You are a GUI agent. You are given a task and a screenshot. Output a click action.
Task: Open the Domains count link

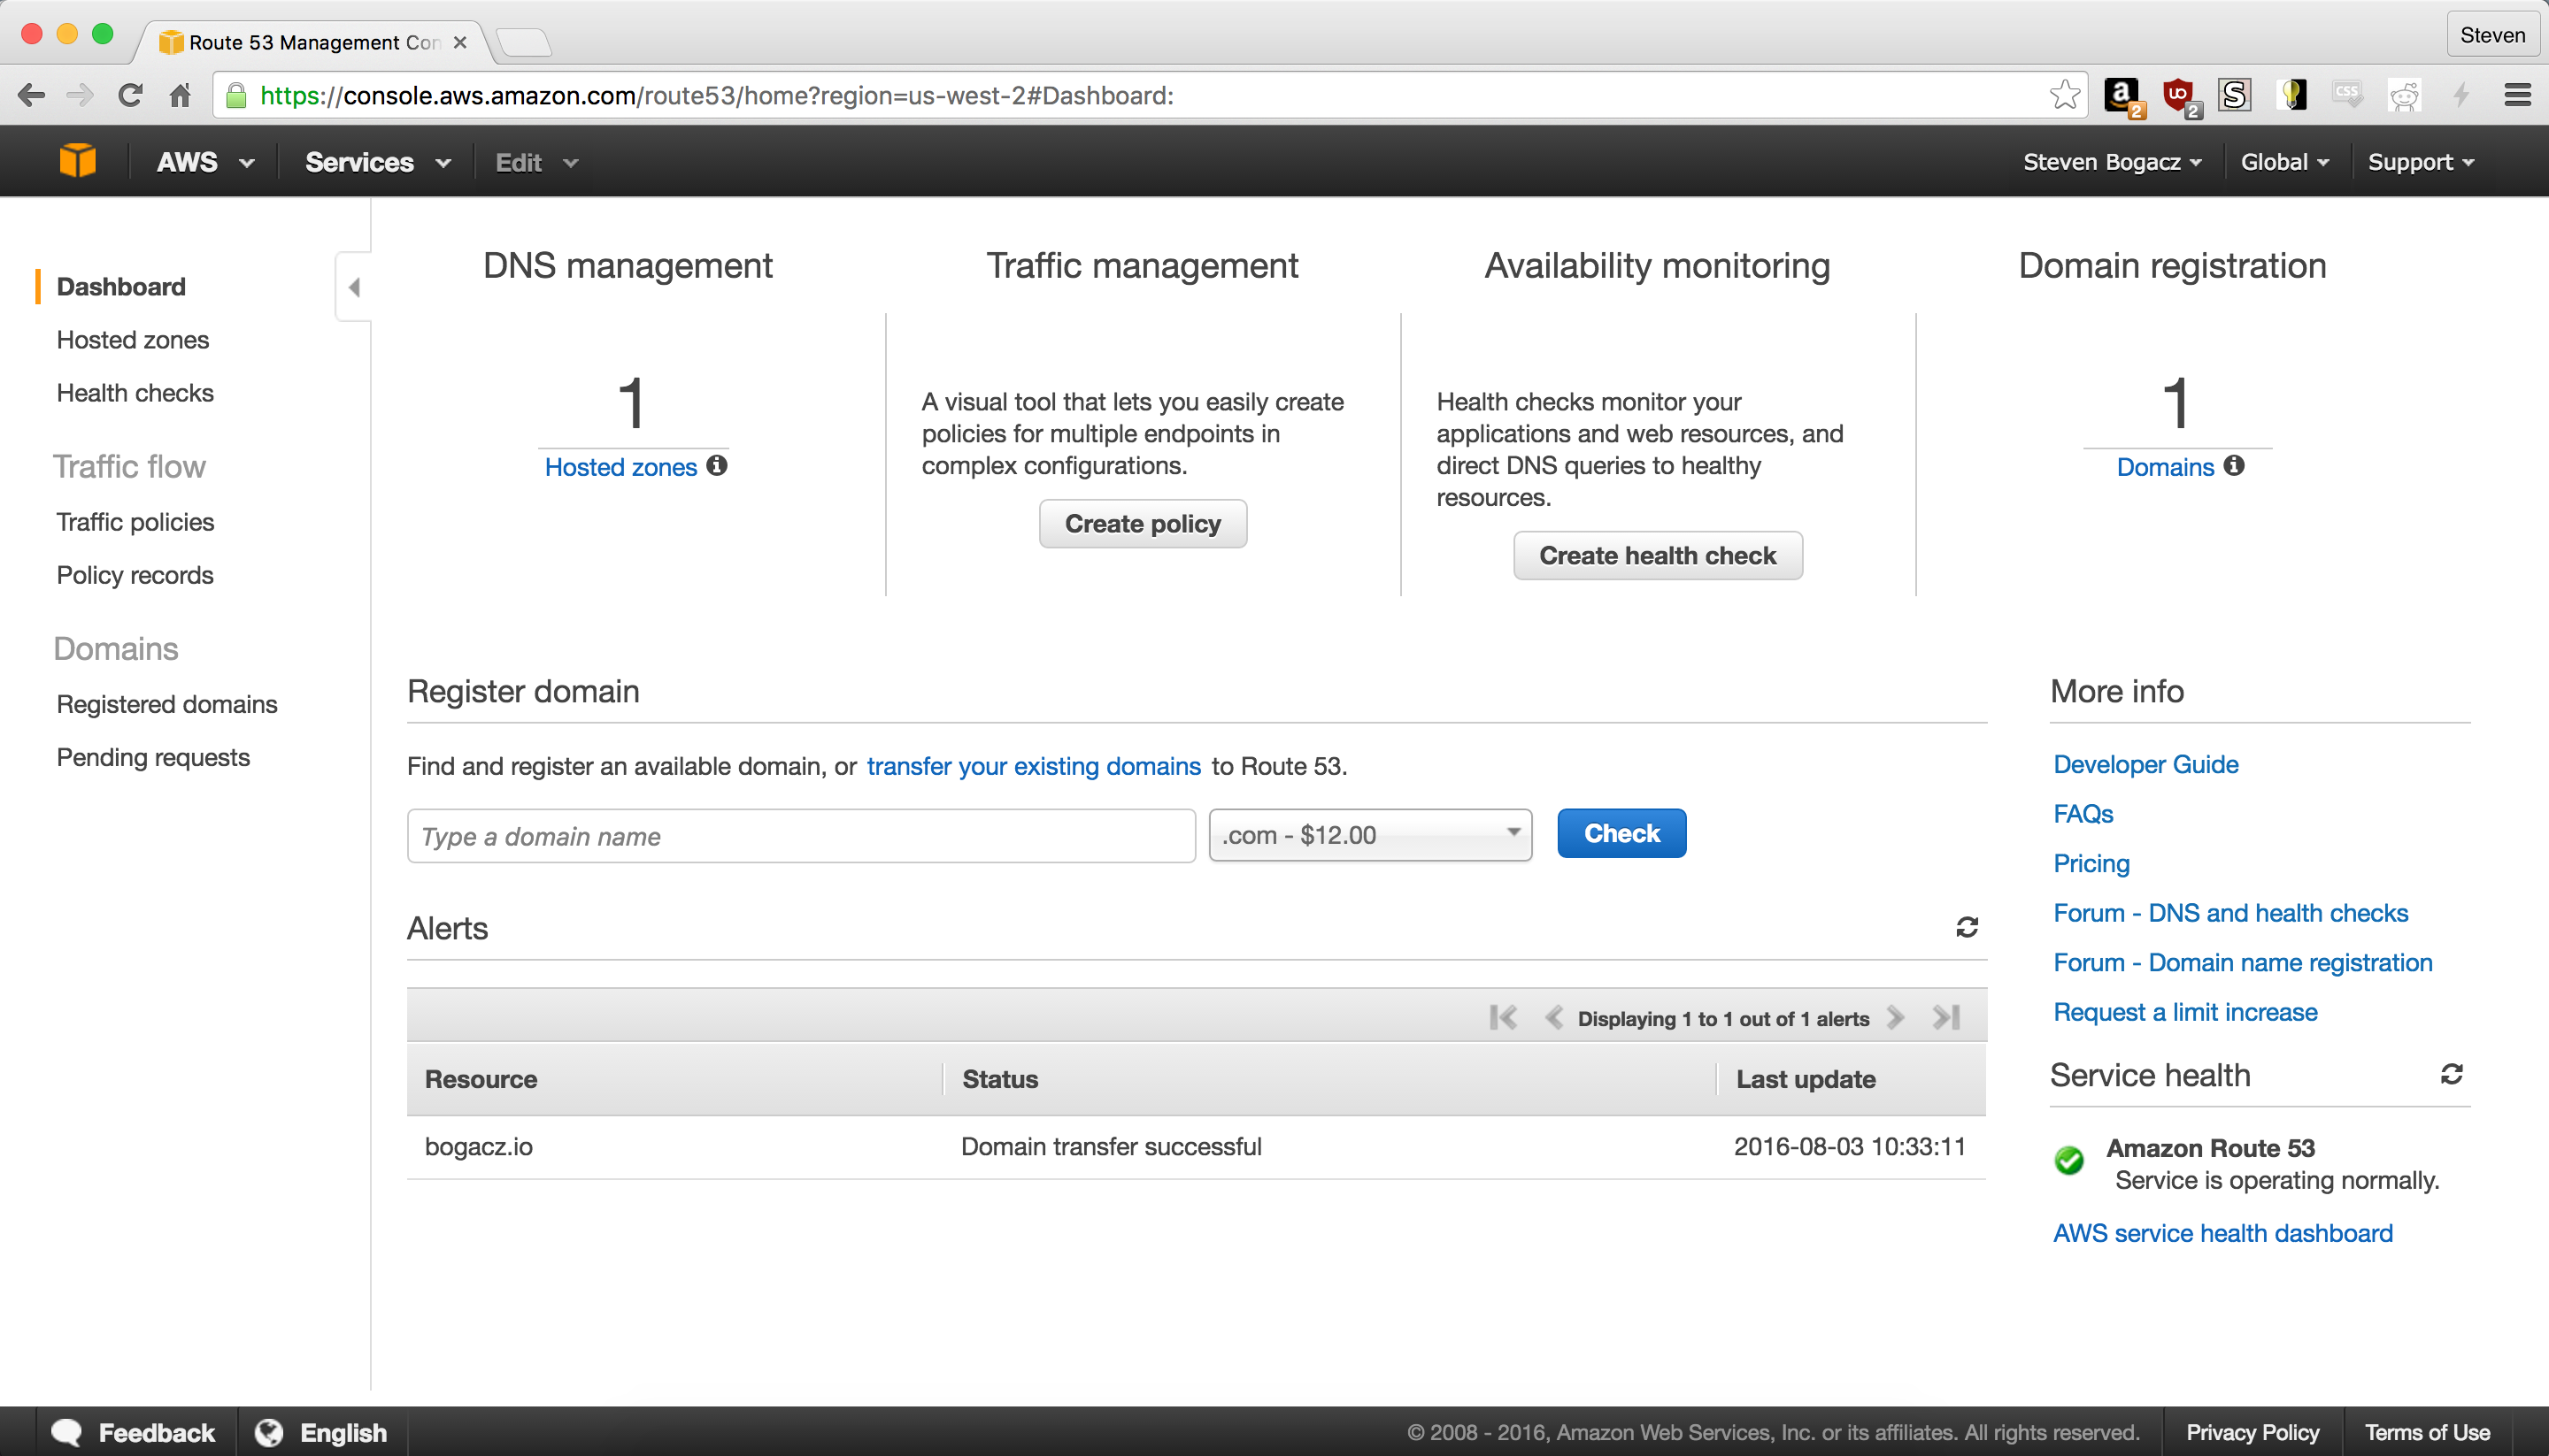click(x=2165, y=467)
